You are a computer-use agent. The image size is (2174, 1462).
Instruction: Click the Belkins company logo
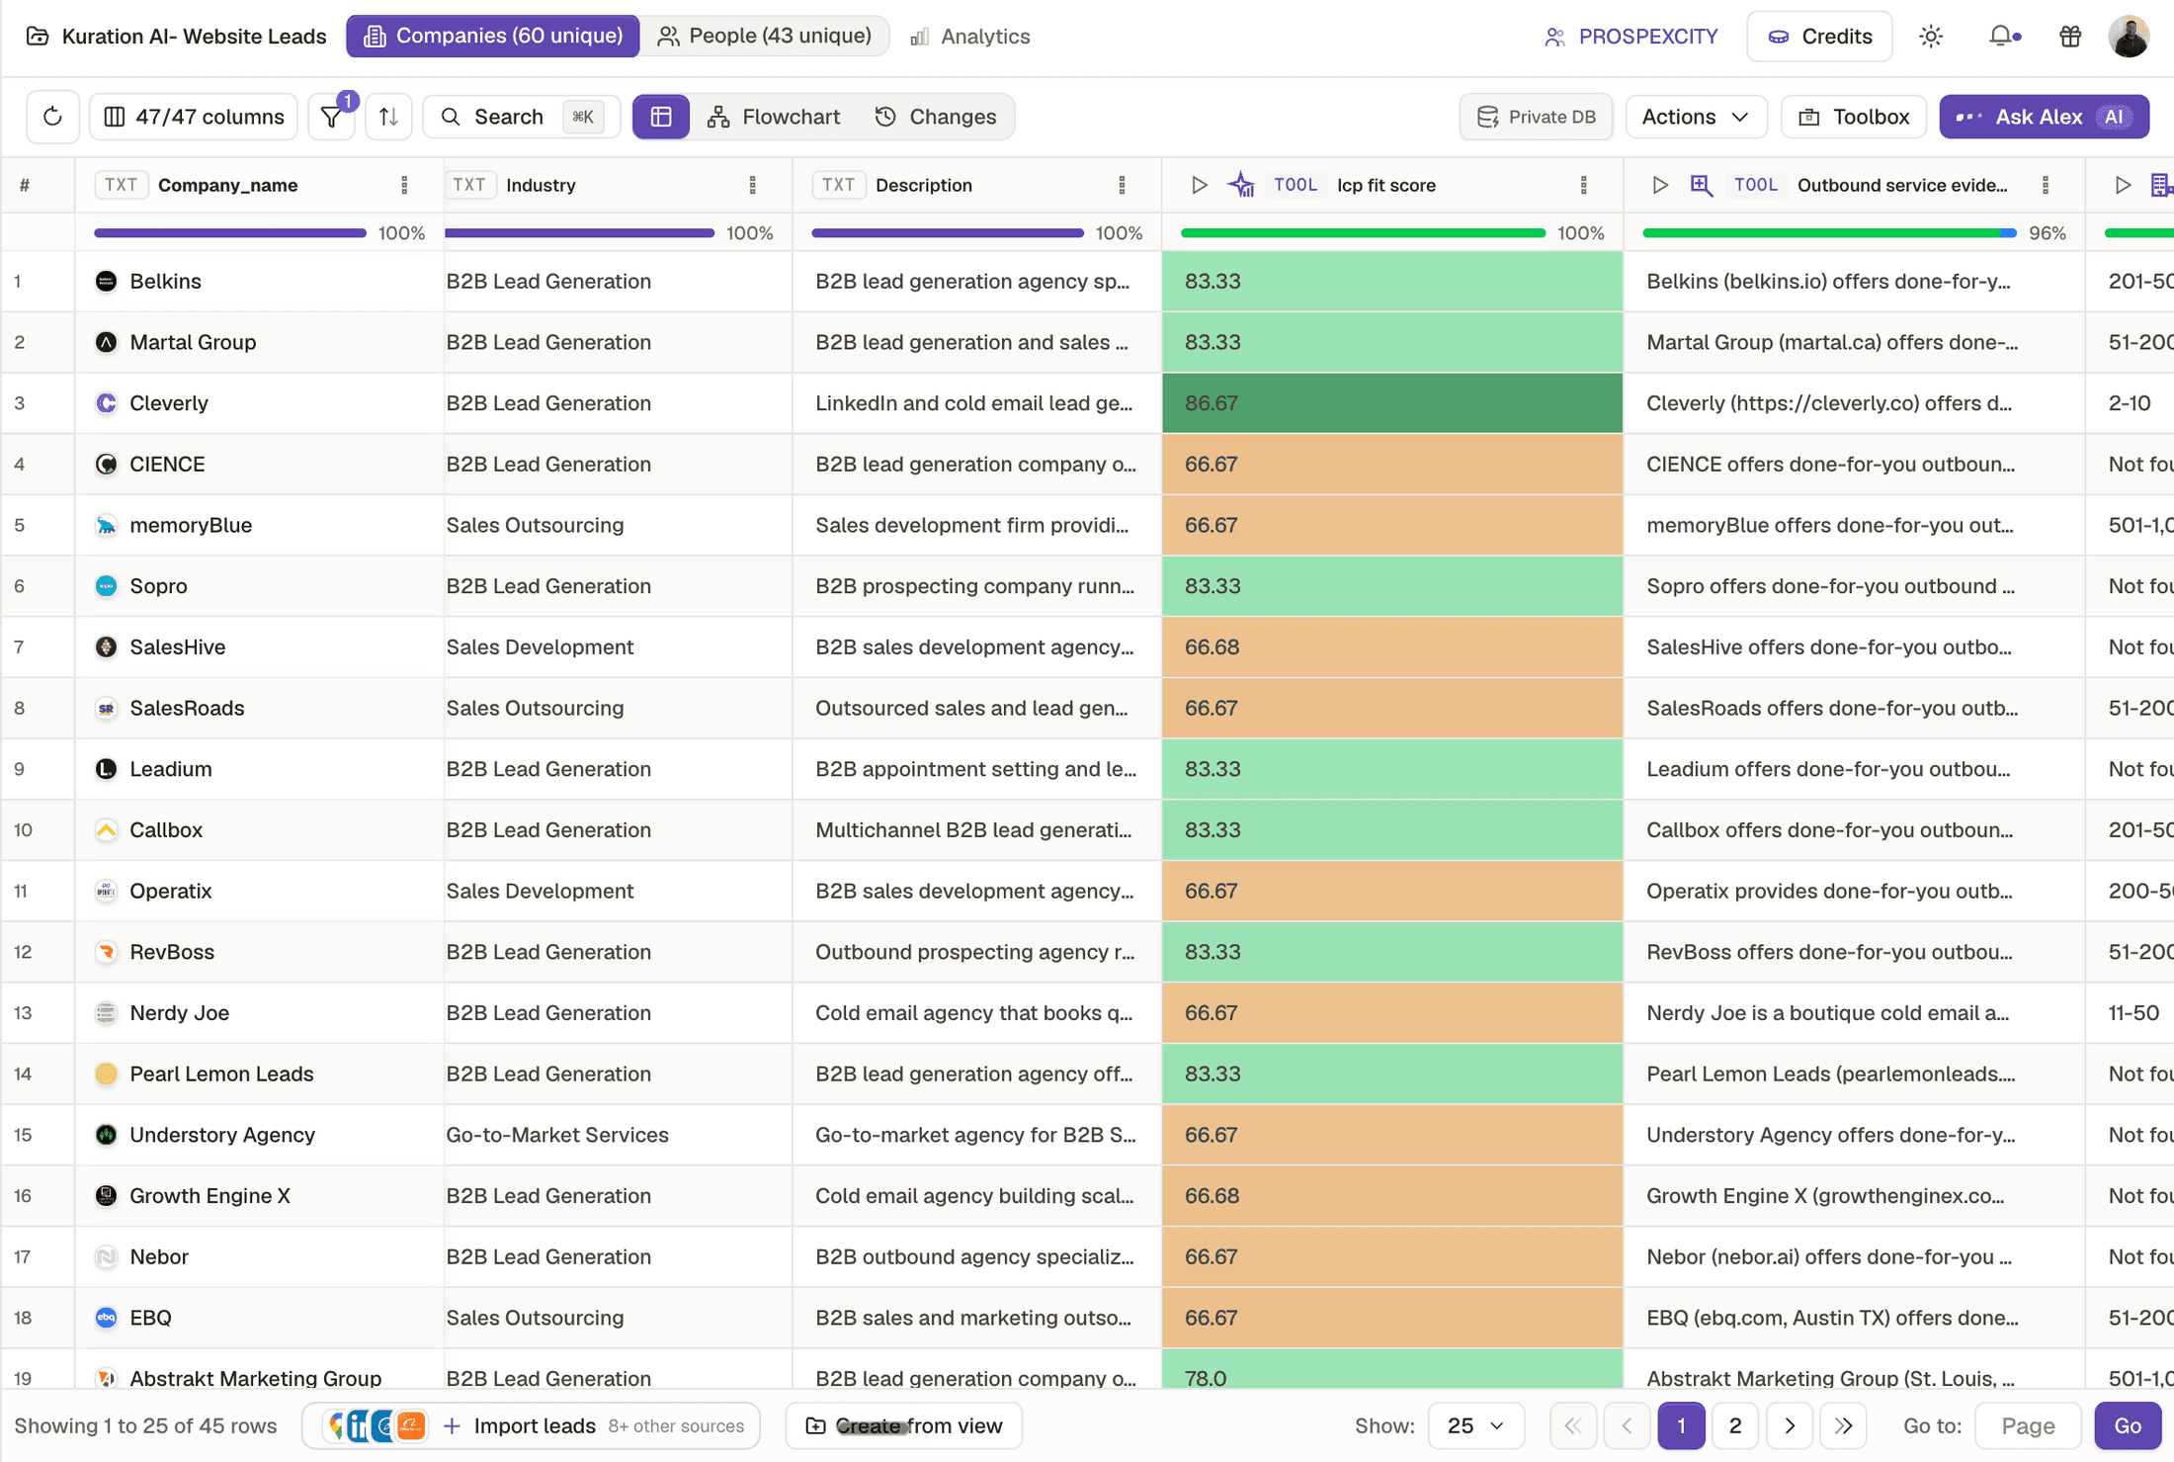pos(106,282)
